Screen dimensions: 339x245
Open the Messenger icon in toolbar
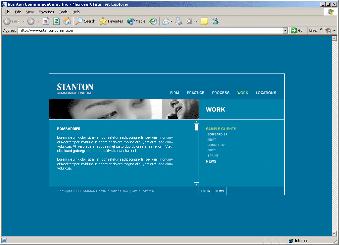(x=215, y=21)
